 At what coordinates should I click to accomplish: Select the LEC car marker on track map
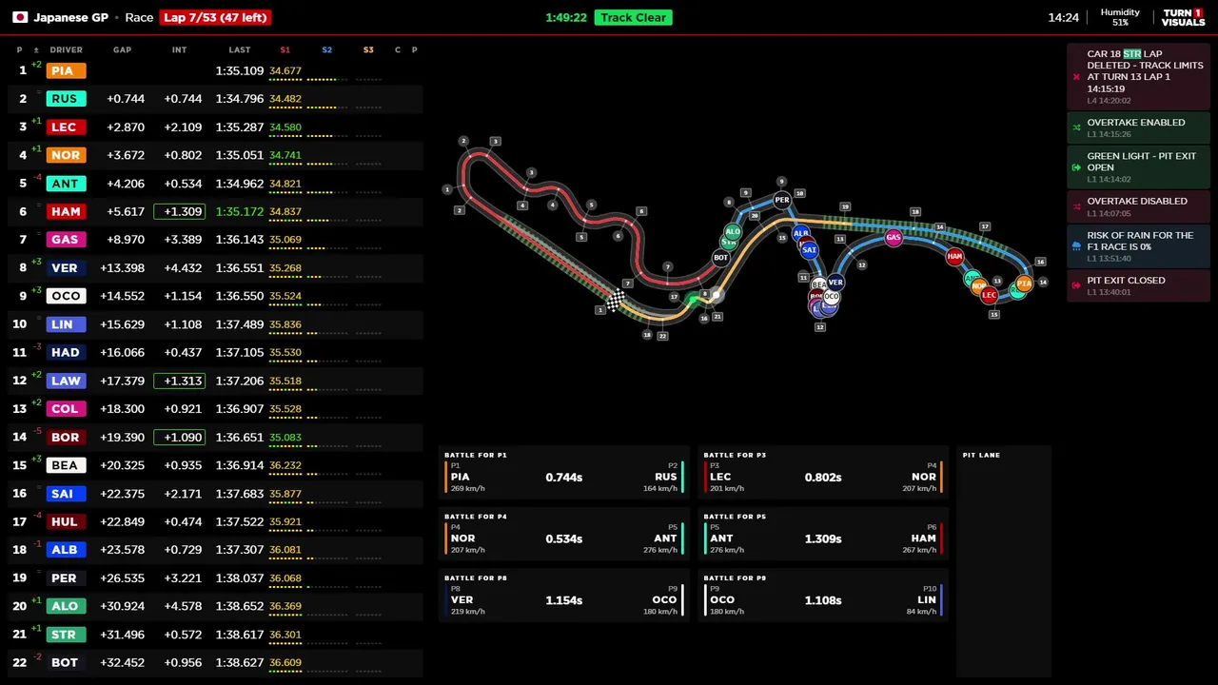click(990, 295)
